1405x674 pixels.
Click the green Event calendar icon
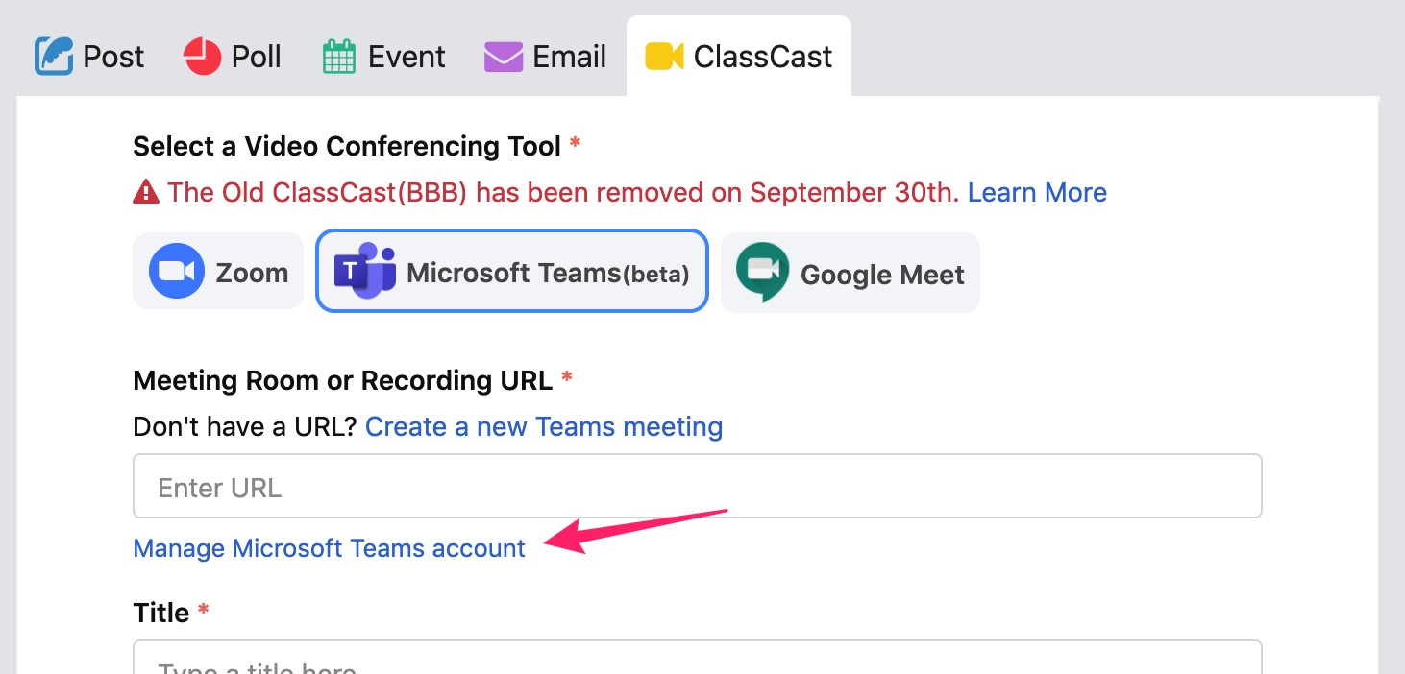coord(339,57)
